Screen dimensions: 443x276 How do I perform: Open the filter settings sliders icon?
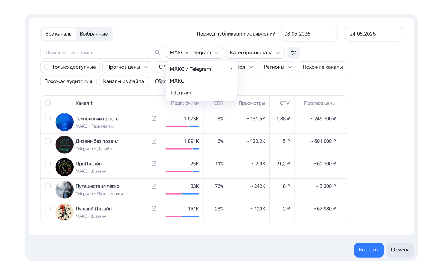(293, 52)
